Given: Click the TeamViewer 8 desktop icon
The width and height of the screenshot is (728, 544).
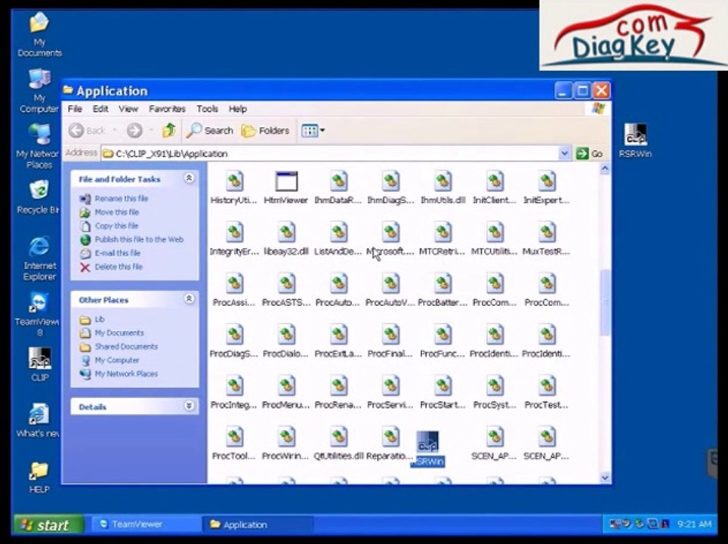Looking at the screenshot, I should [x=38, y=314].
